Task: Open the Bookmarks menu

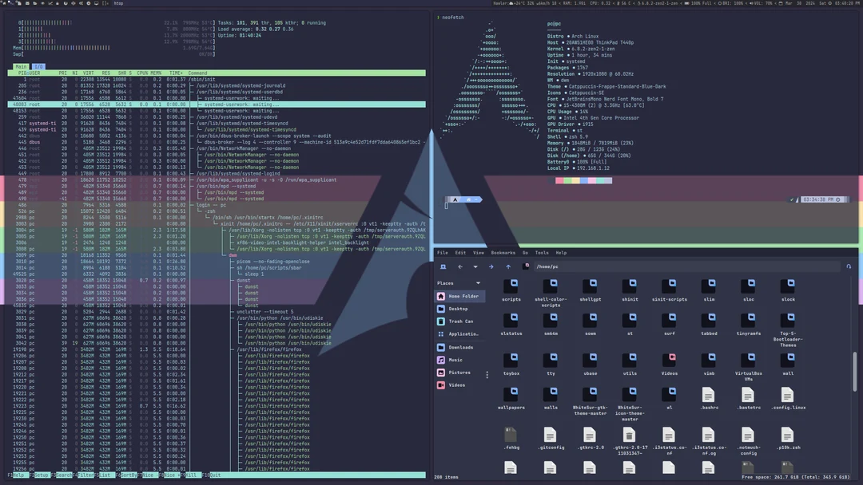Action: click(x=503, y=252)
